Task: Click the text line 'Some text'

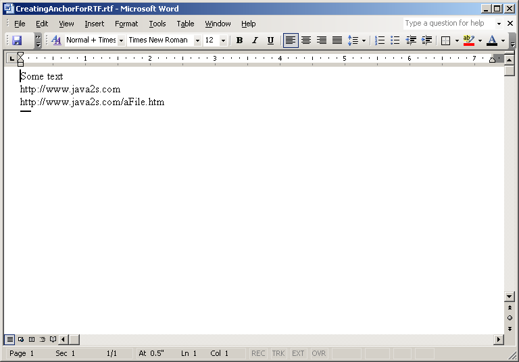Action: click(41, 76)
